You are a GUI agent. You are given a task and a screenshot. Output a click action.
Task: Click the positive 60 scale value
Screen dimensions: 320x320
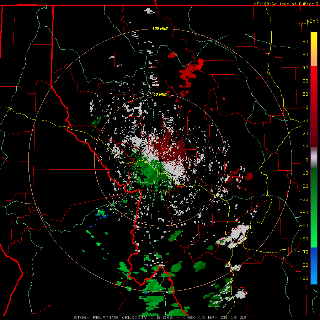pyautogui.click(x=305, y=81)
